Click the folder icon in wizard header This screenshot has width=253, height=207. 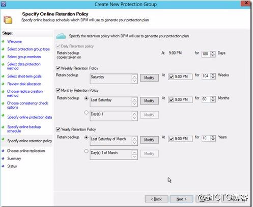[x=8, y=19]
